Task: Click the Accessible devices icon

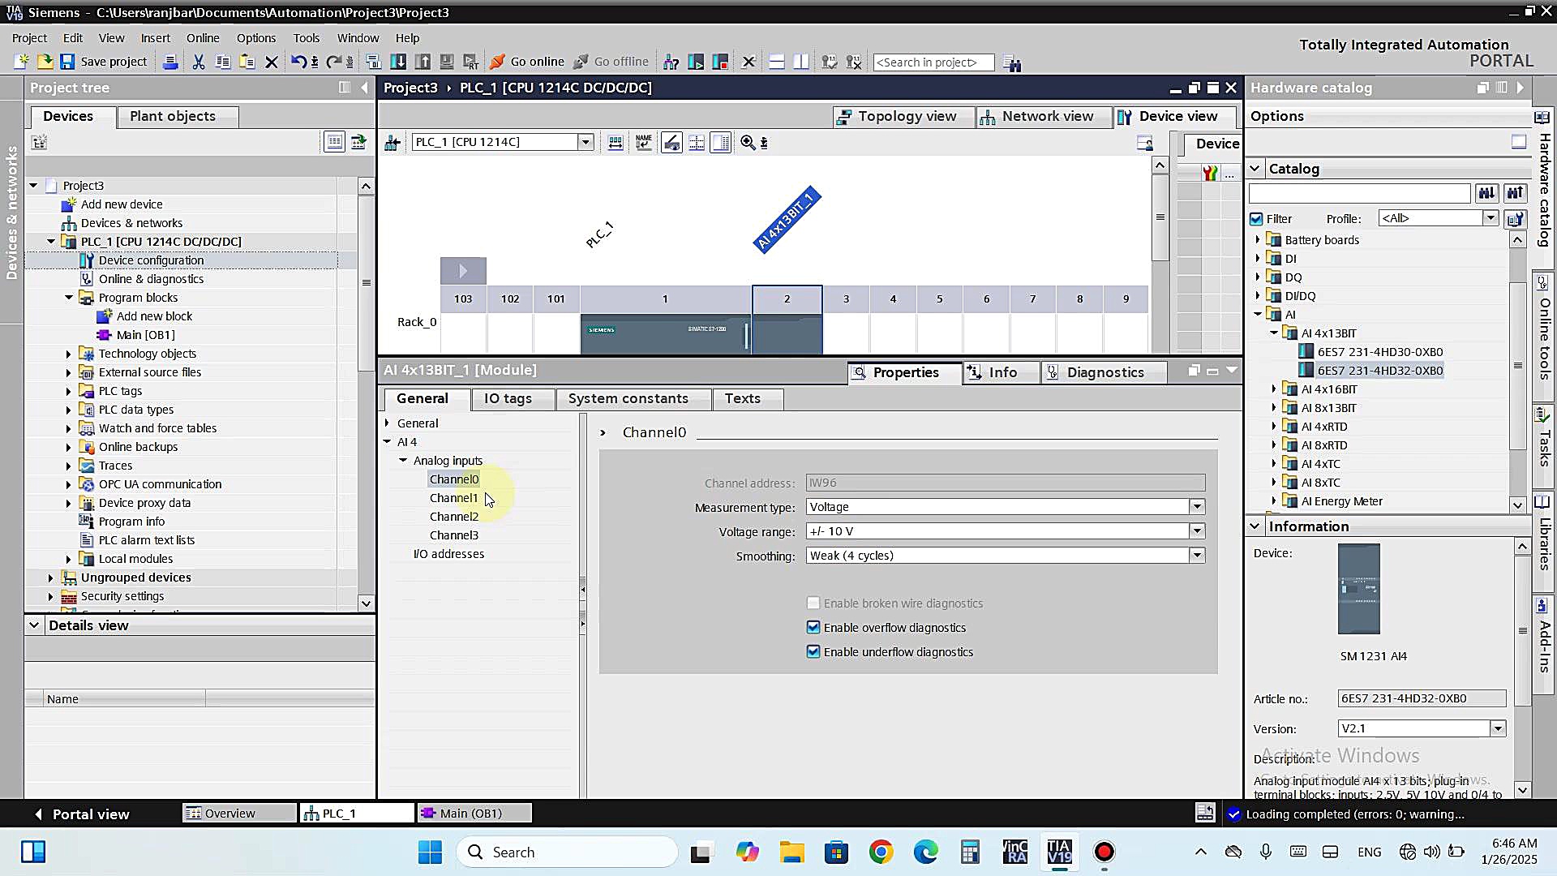Action: point(671,62)
